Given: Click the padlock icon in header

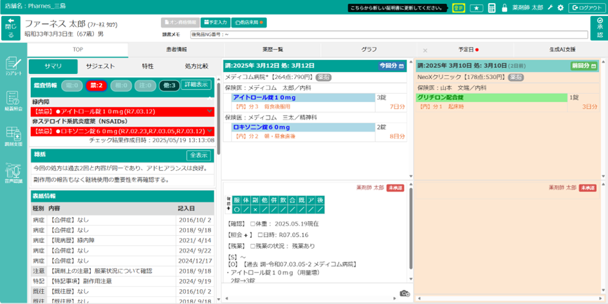Looking at the screenshot, I should pos(504,8).
